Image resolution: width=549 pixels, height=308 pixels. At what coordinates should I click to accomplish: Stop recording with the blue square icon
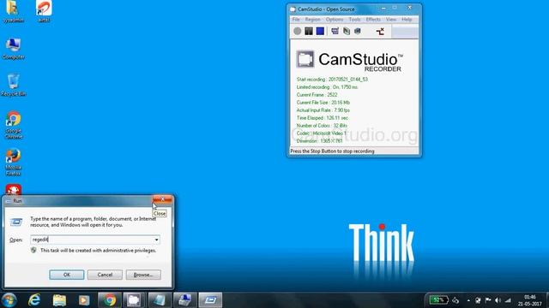tap(320, 31)
